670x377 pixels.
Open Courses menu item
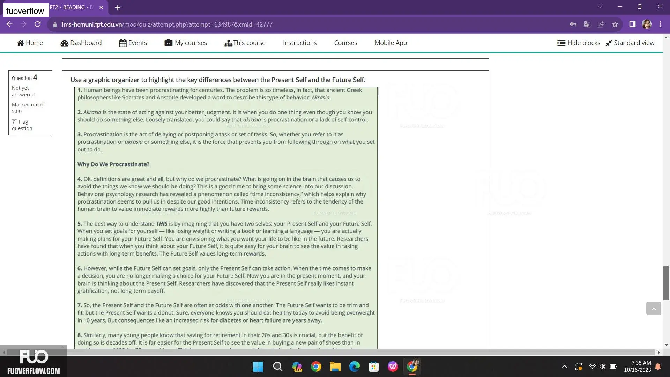coord(345,43)
